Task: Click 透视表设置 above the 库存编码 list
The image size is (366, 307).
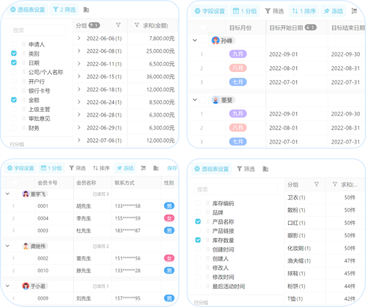Action: [x=211, y=169]
